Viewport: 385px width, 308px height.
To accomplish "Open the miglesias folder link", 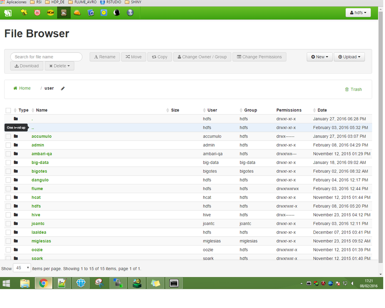I will [x=41, y=241].
